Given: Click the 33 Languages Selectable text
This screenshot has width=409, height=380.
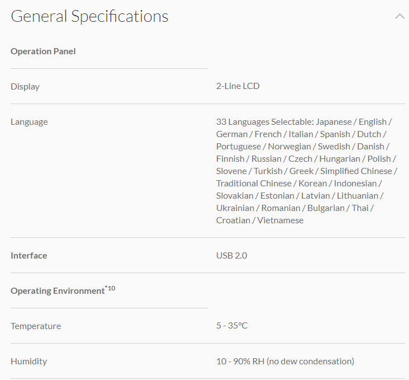Looking at the screenshot, I should (x=264, y=122).
